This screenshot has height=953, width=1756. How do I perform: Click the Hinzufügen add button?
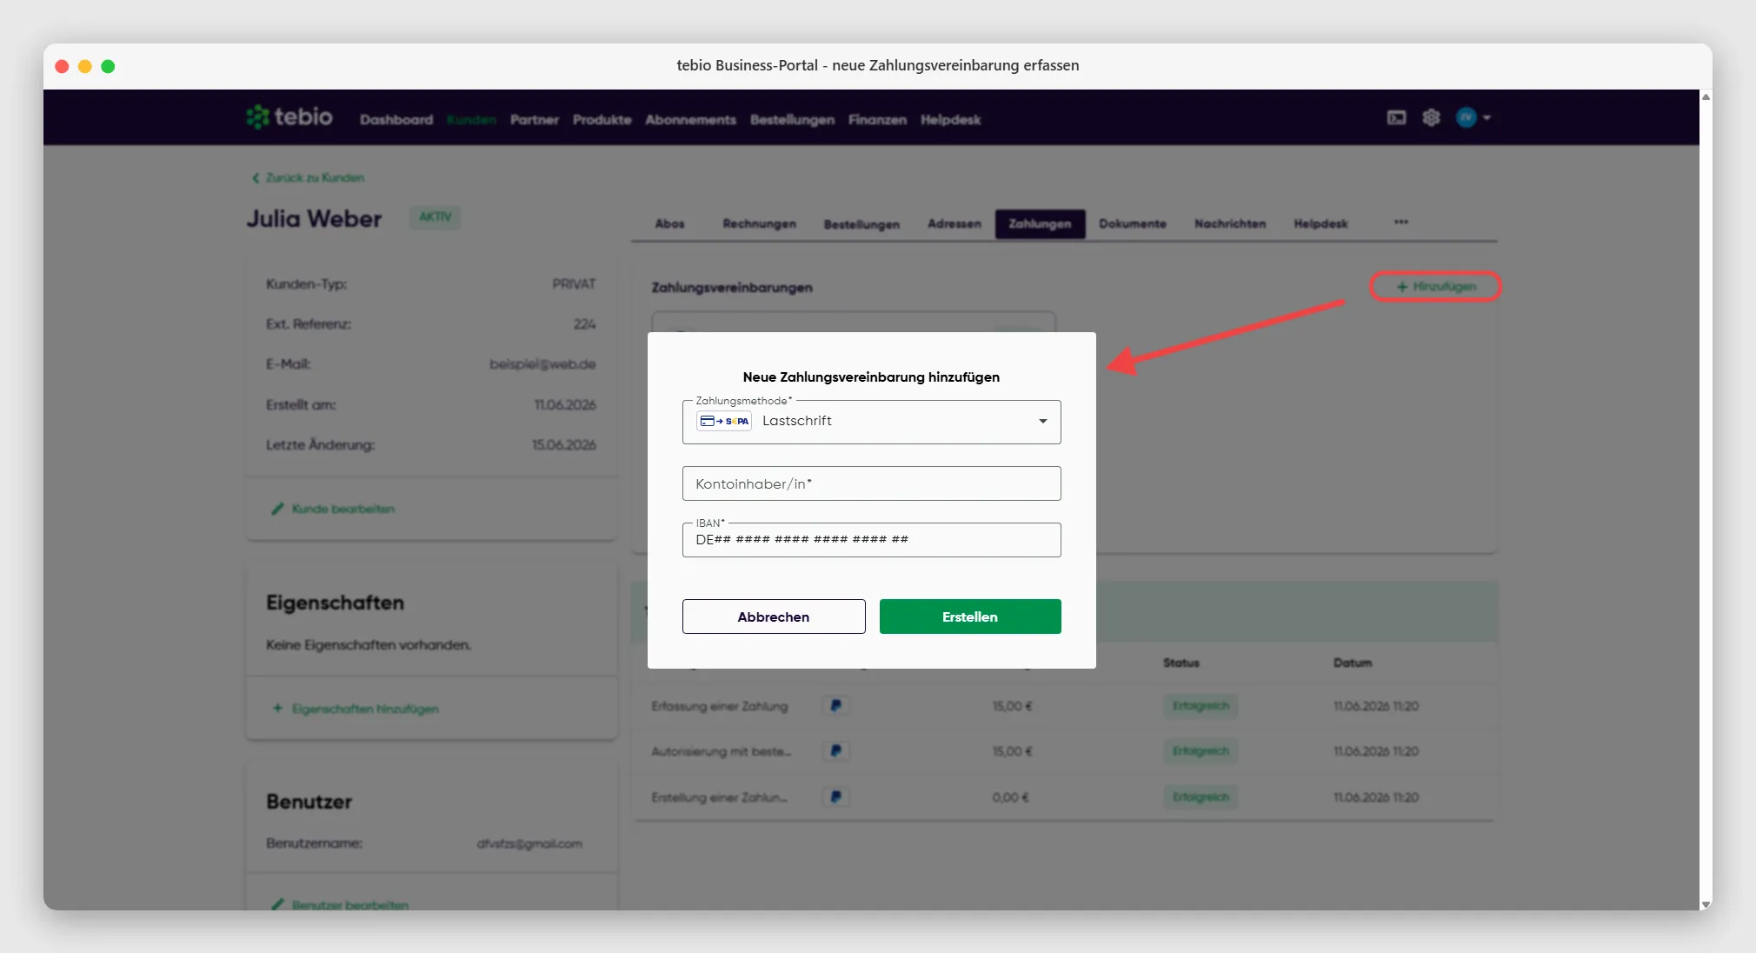(x=1435, y=286)
